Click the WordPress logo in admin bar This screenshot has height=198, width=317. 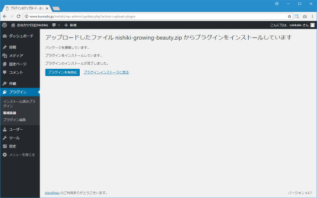pyautogui.click(x=4, y=25)
